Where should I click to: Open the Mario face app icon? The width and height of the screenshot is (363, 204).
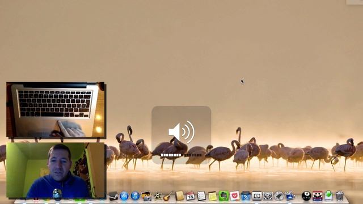(318, 196)
